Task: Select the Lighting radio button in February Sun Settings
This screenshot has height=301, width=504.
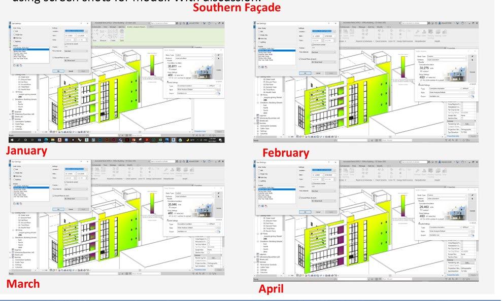Action: click(259, 42)
